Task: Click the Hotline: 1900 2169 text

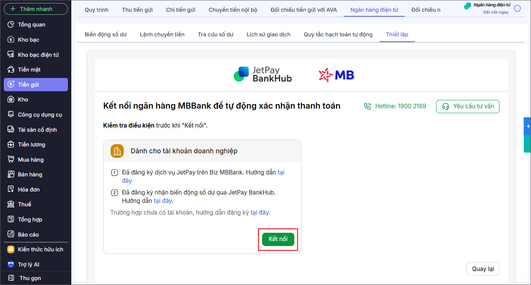Action: tap(401, 106)
